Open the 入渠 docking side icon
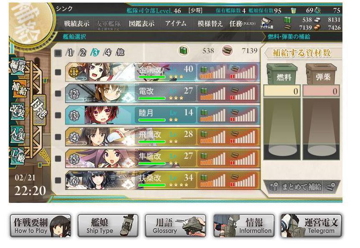This screenshot has width=360, height=248. (17, 133)
